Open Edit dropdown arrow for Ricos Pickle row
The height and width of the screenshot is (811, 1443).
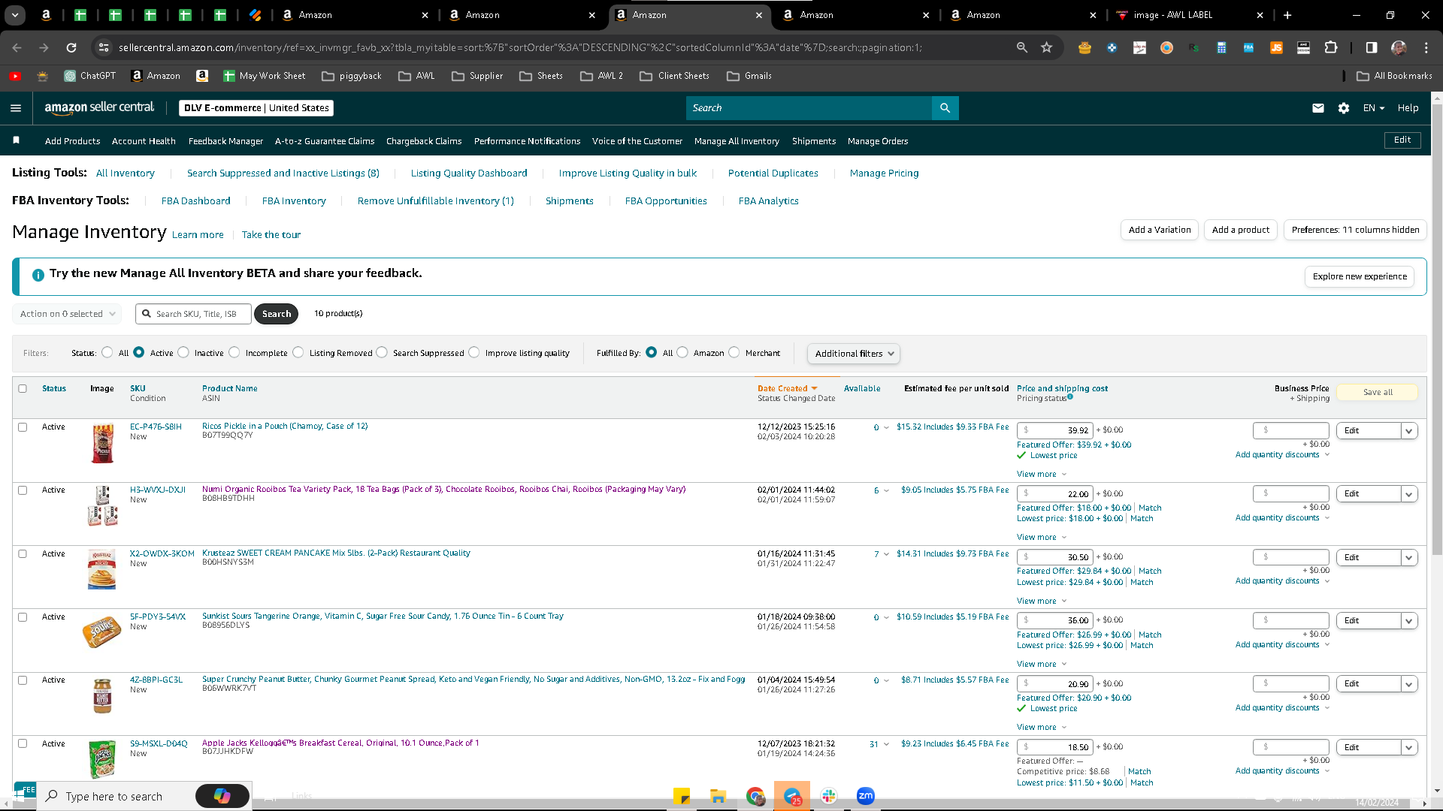[x=1409, y=430]
